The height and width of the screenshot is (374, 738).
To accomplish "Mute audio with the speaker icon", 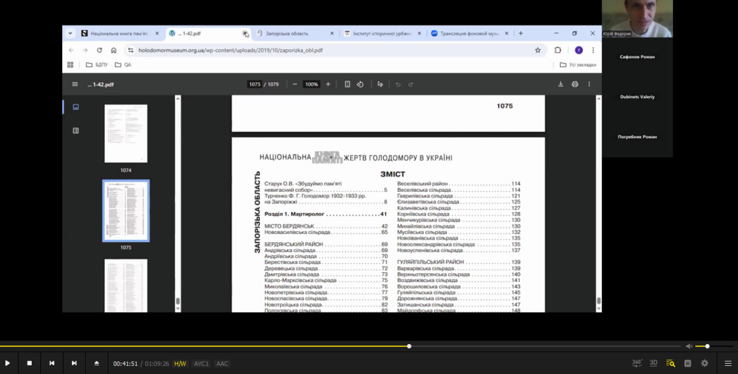I will (x=688, y=346).
